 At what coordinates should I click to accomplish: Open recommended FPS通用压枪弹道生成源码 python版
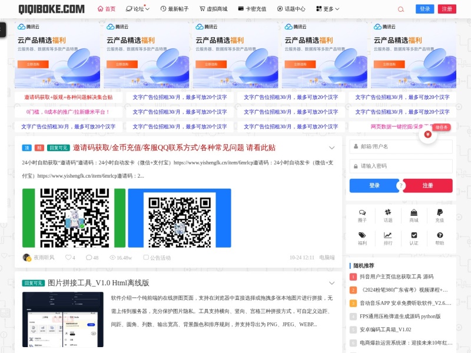(400, 317)
